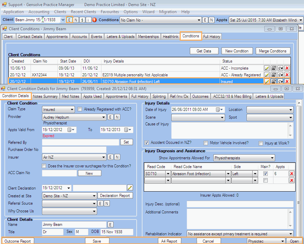
Task: Delete the ACC - Already Registered condition row
Action: [x=287, y=75]
